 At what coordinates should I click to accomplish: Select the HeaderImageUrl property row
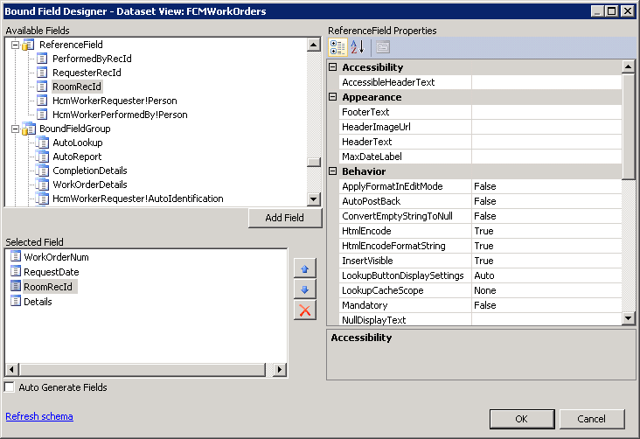pos(480,127)
